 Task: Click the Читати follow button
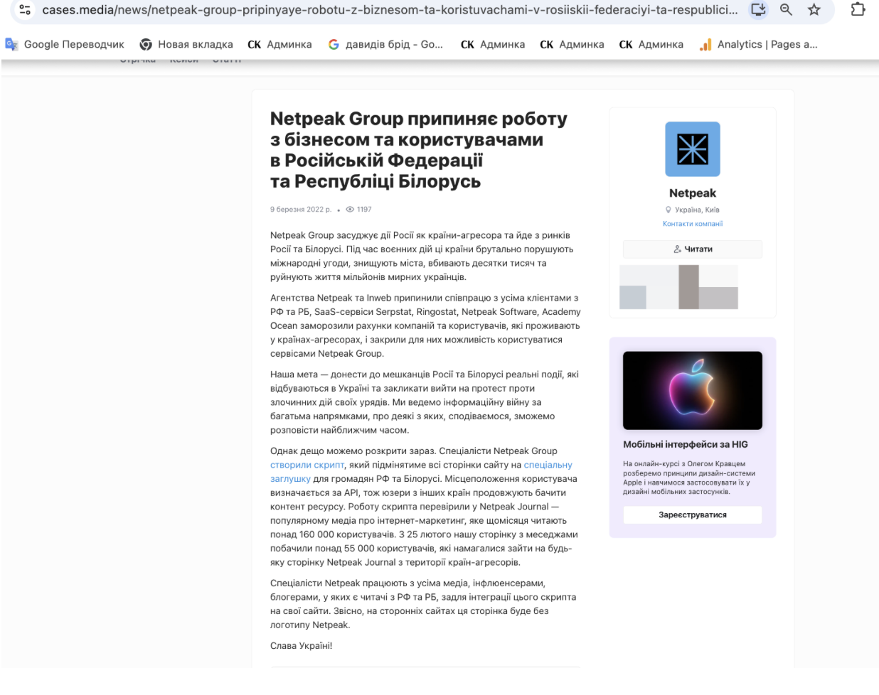coord(693,249)
